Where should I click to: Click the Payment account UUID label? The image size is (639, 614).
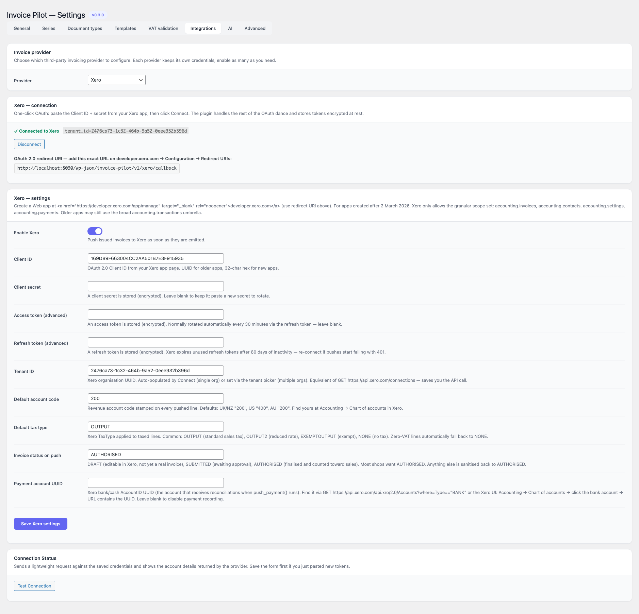point(38,484)
